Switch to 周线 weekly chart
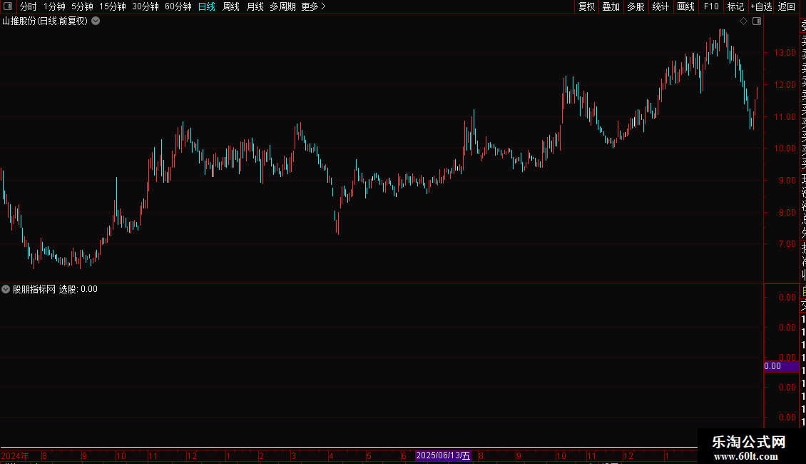The width and height of the screenshot is (806, 464). (231, 6)
